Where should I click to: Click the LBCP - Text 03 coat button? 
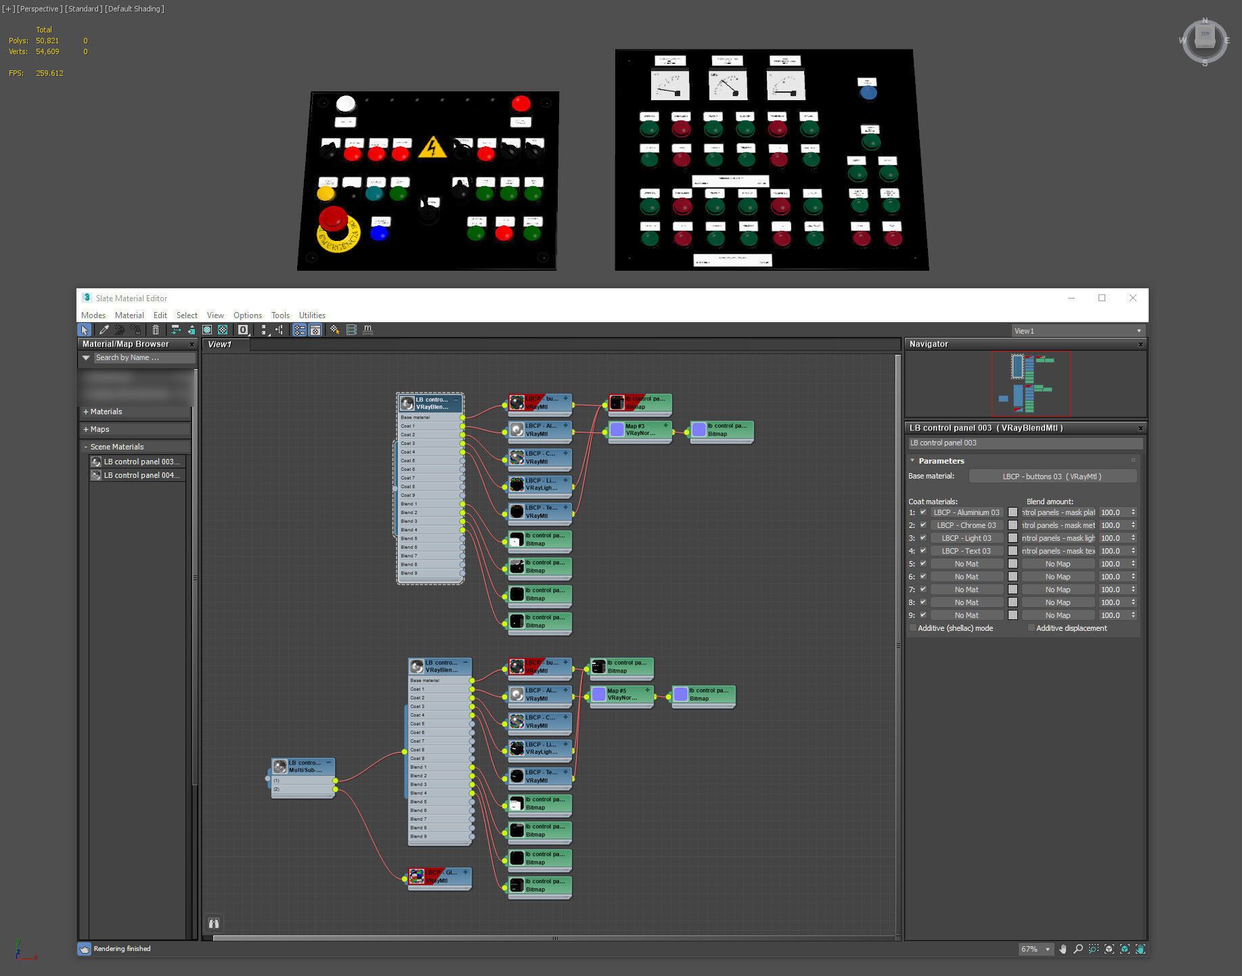[967, 551]
